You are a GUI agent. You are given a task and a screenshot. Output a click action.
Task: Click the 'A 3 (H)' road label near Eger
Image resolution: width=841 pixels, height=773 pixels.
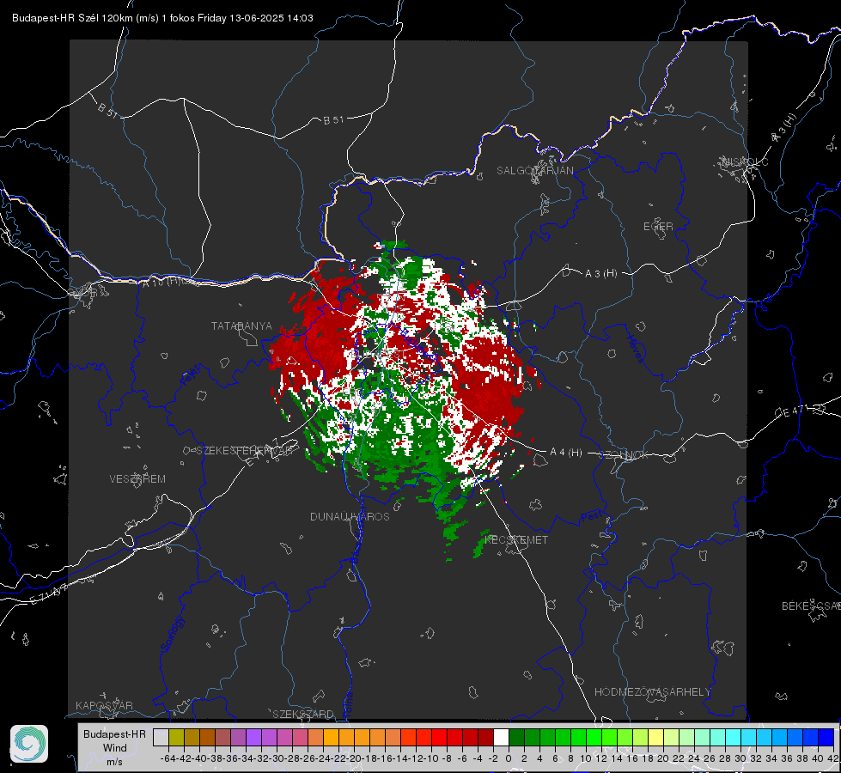click(x=600, y=274)
